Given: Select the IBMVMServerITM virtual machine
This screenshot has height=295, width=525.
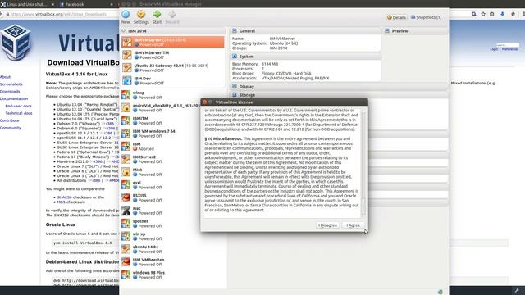Looking at the screenshot, I should [x=173, y=55].
